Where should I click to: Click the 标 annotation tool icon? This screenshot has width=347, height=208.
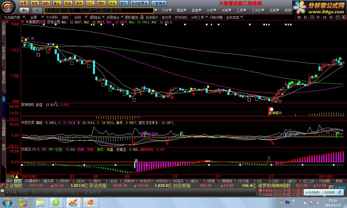point(306,17)
